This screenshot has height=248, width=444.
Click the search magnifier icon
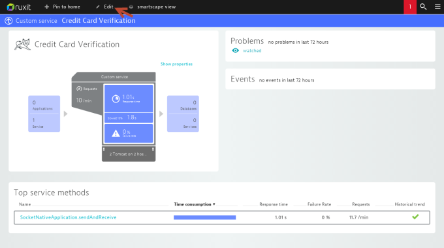pyautogui.click(x=423, y=7)
